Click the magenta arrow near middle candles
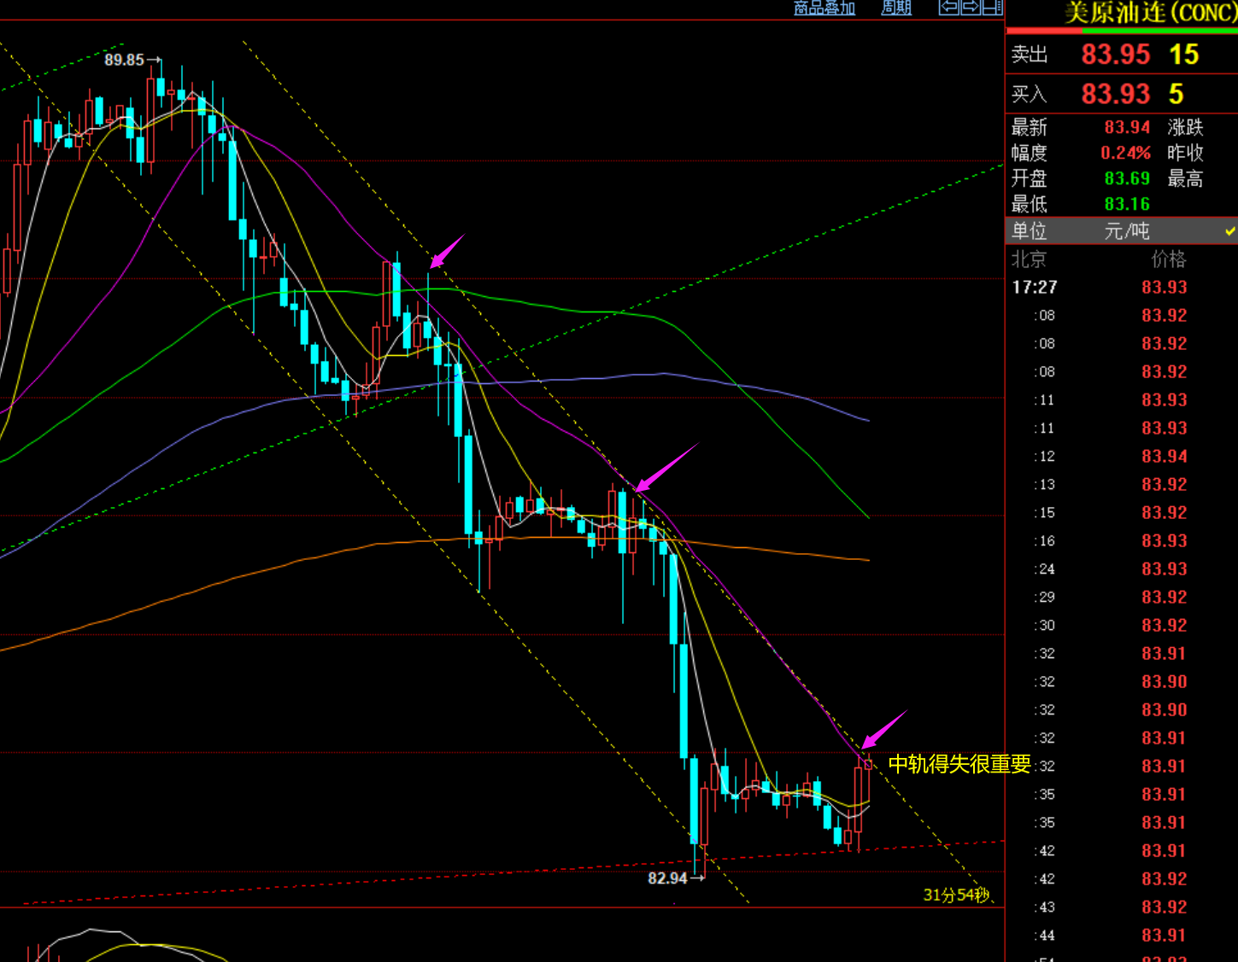 (x=666, y=468)
